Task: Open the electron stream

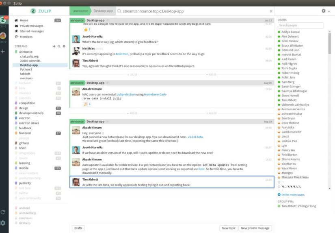Action: [25, 118]
